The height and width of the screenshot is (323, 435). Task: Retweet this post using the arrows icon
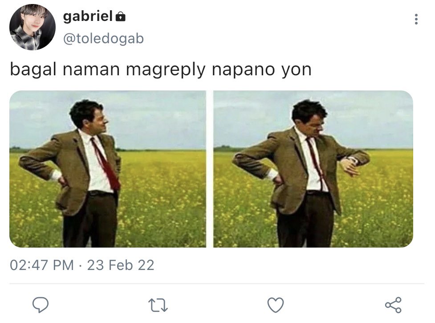coord(158,305)
